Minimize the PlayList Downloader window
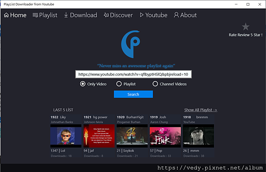 point(236,4)
